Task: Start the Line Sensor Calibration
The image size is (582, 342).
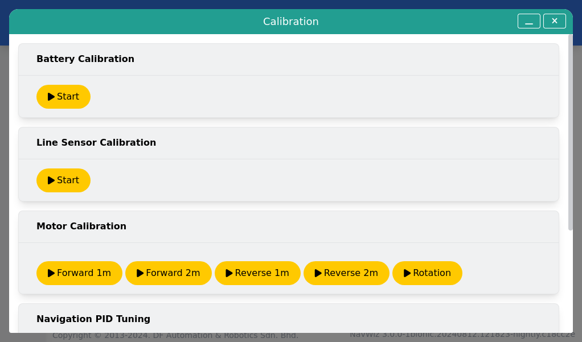Action: 63,180
